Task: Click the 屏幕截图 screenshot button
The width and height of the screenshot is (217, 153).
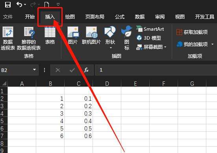Action: 150,47
